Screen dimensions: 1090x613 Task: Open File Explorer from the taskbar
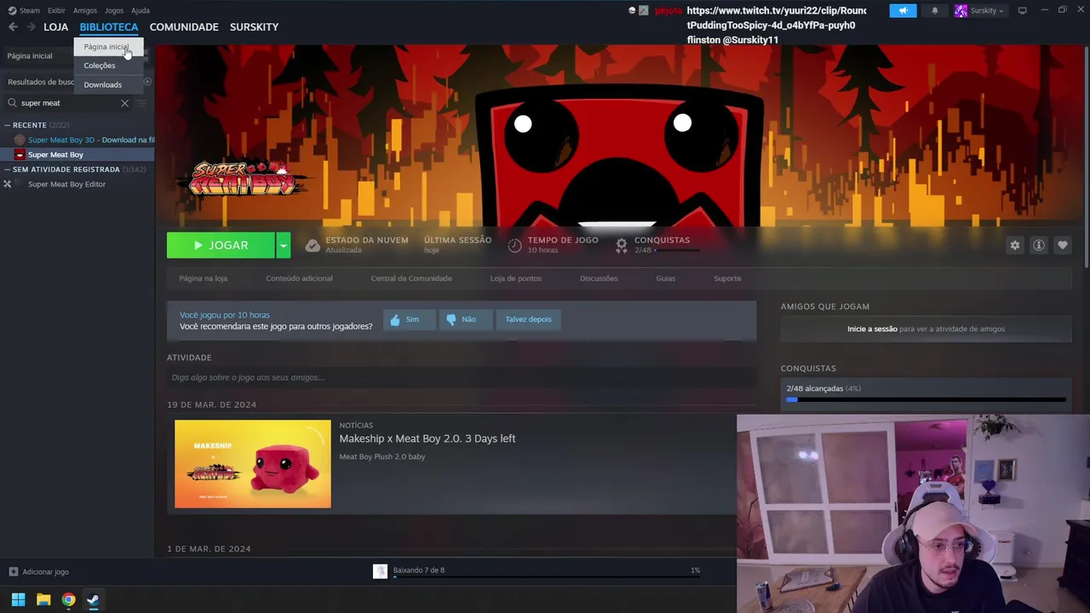(x=43, y=600)
